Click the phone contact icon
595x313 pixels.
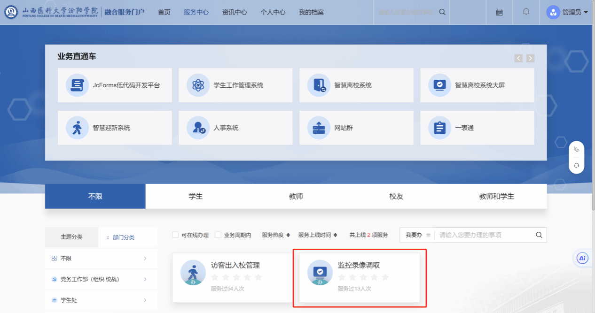(576, 150)
